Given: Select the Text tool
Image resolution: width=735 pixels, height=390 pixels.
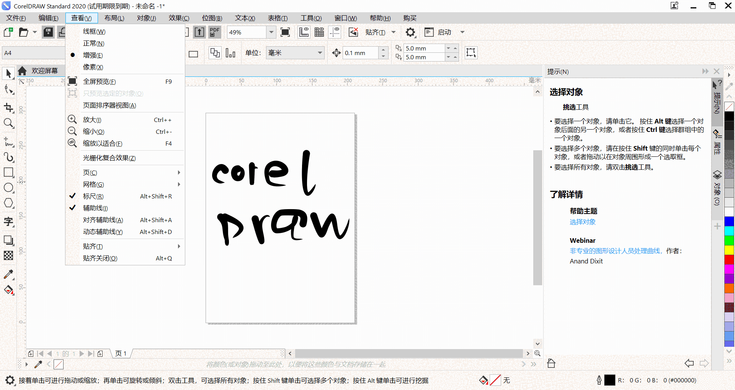Looking at the screenshot, I should point(8,222).
